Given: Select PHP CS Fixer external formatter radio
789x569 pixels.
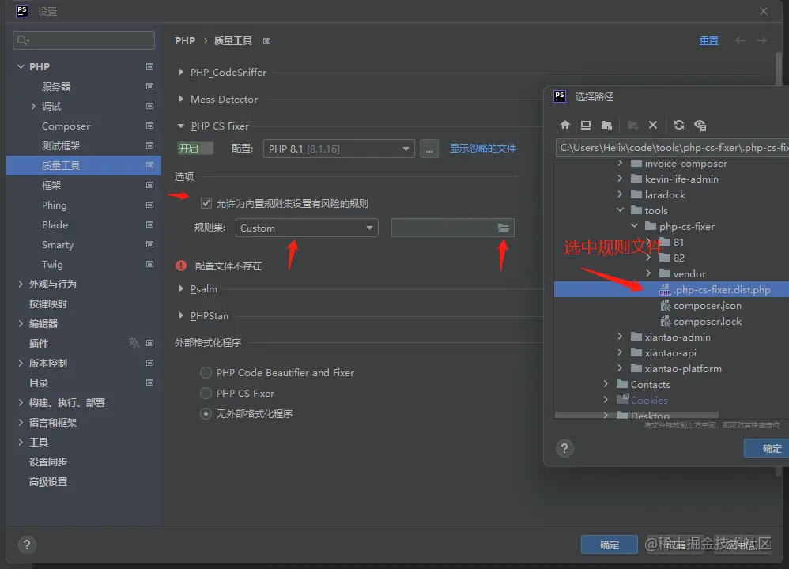Looking at the screenshot, I should [x=206, y=393].
